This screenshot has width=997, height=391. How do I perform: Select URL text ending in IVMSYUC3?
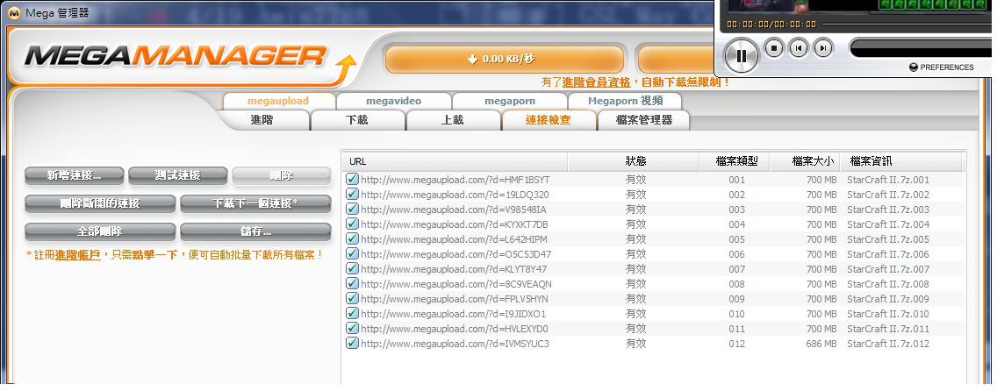pyautogui.click(x=455, y=344)
